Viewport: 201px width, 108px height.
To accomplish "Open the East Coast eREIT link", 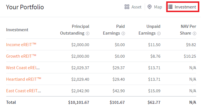I will [23, 91].
